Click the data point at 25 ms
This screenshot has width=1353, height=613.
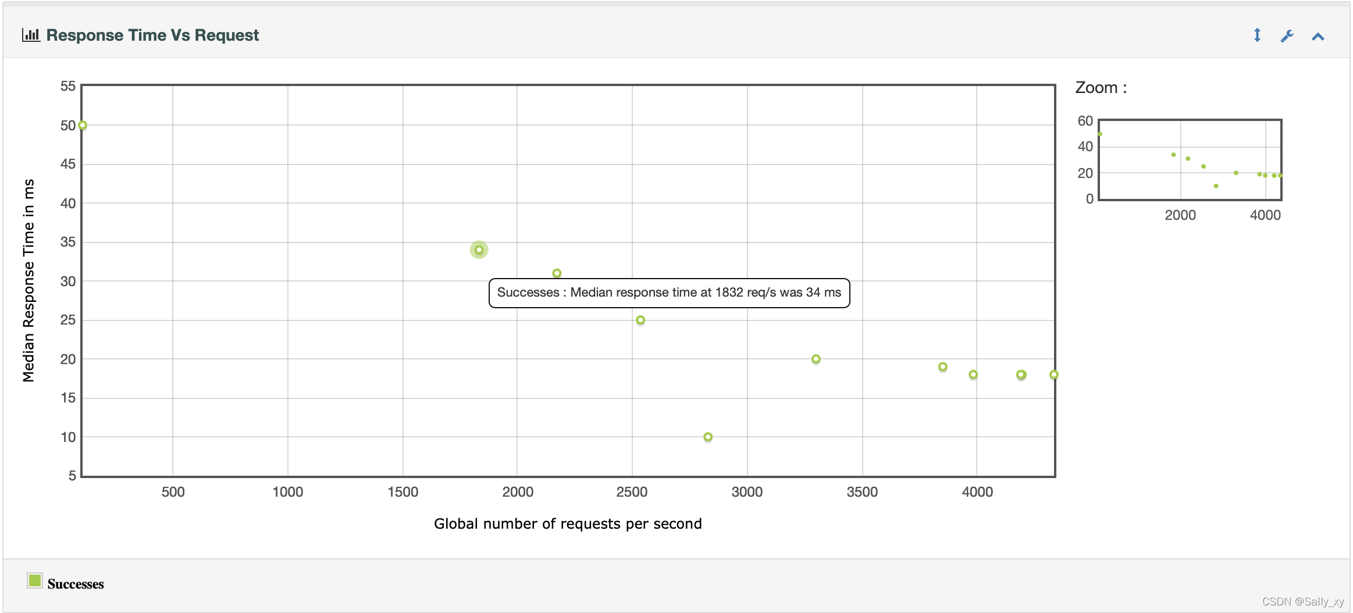[640, 320]
